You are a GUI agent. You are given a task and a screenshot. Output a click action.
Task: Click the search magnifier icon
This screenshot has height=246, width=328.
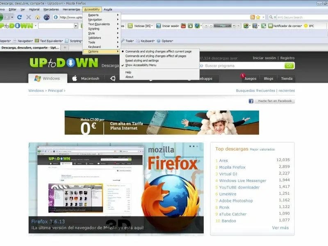point(271,17)
